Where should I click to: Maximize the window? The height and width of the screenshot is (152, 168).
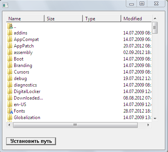click(x=142, y=3)
